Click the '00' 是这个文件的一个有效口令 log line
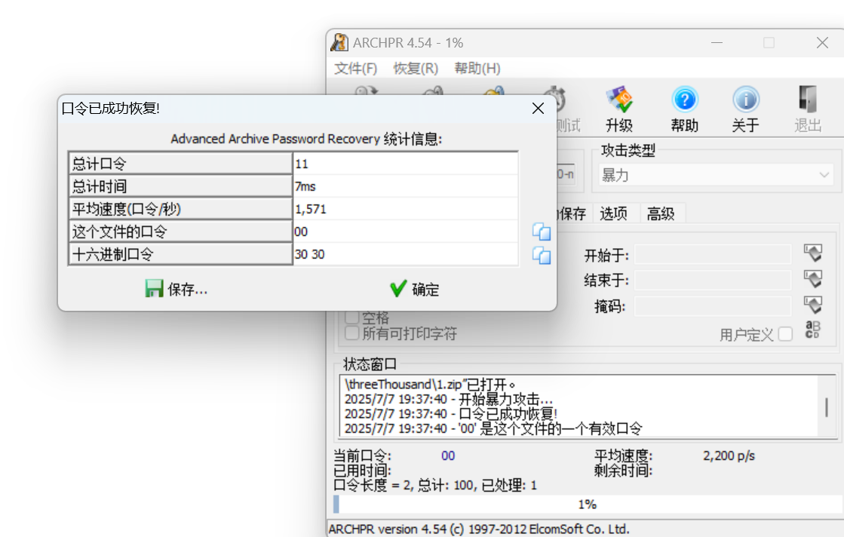 (x=493, y=428)
